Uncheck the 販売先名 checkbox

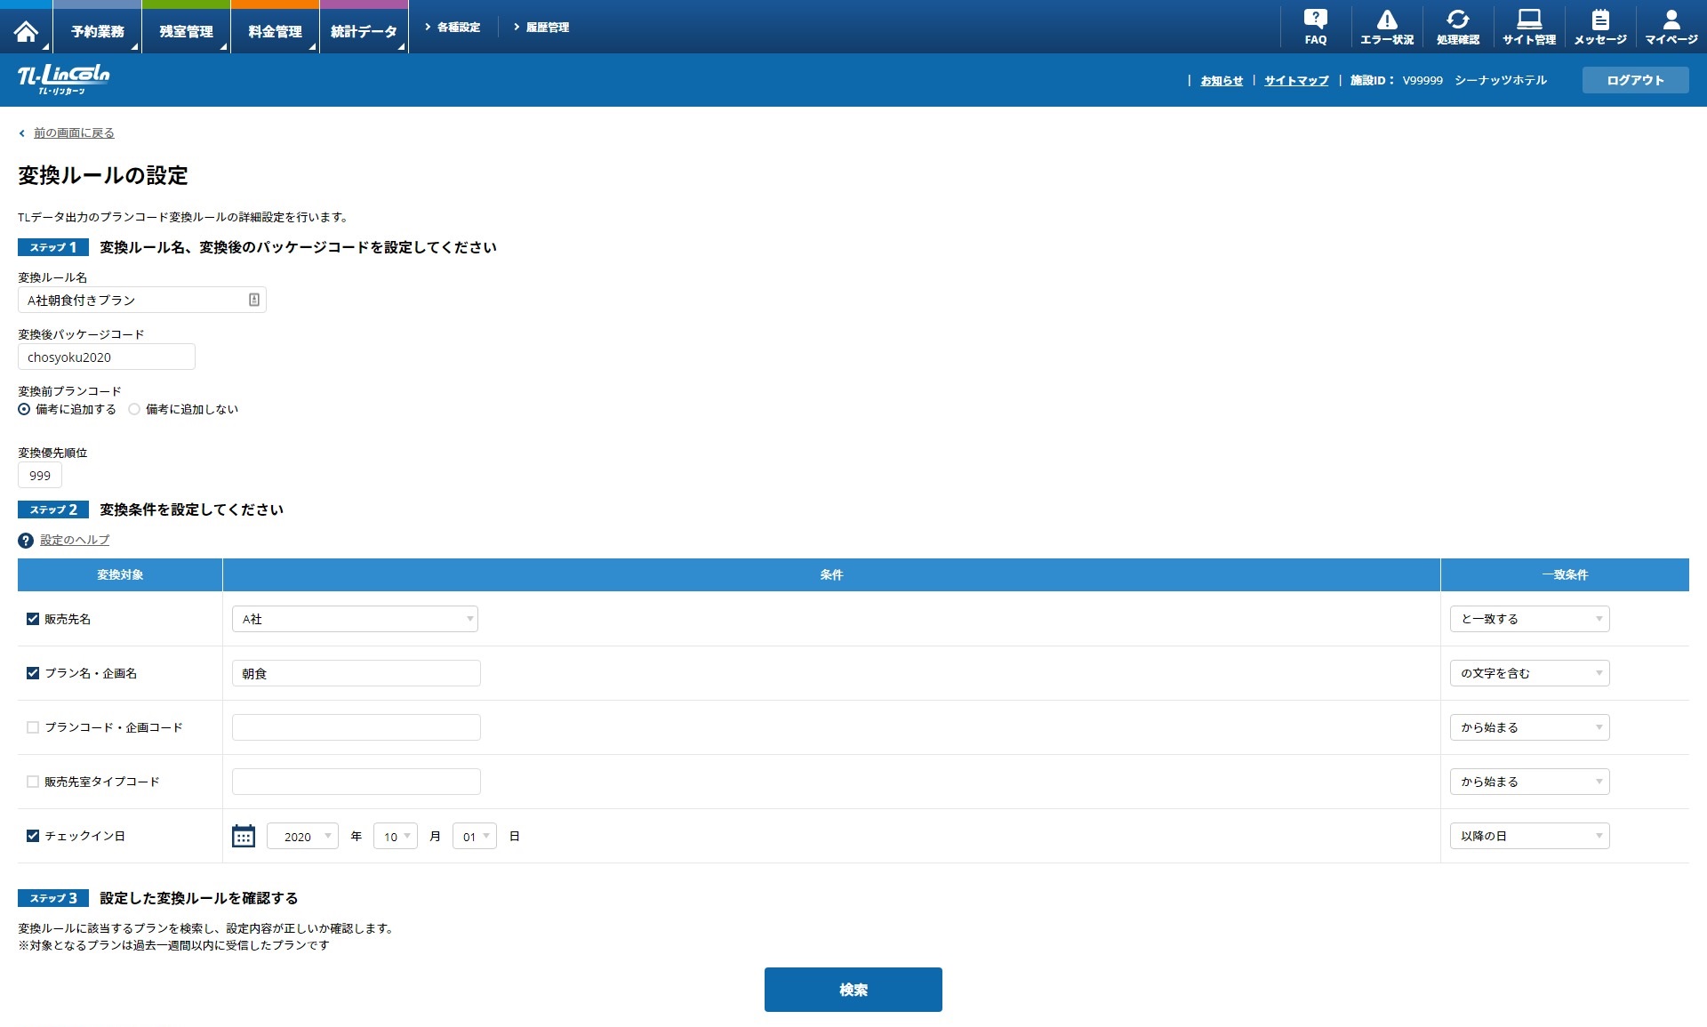pos(33,619)
